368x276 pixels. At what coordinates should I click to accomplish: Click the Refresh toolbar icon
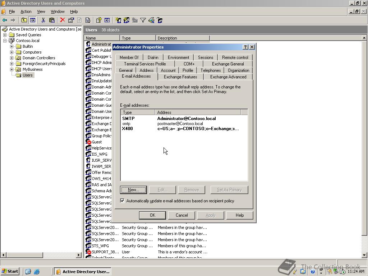click(79, 20)
